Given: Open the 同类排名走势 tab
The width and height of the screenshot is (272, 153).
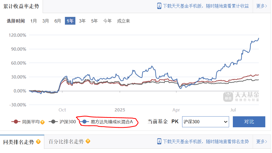Looking at the screenshot, I should point(22,142).
